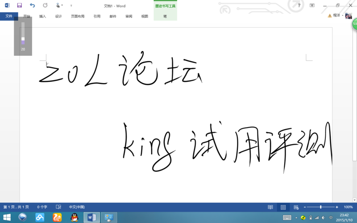Open the touch keyboard tray icon
Viewport: 357px width, 223px height.
coord(287,218)
